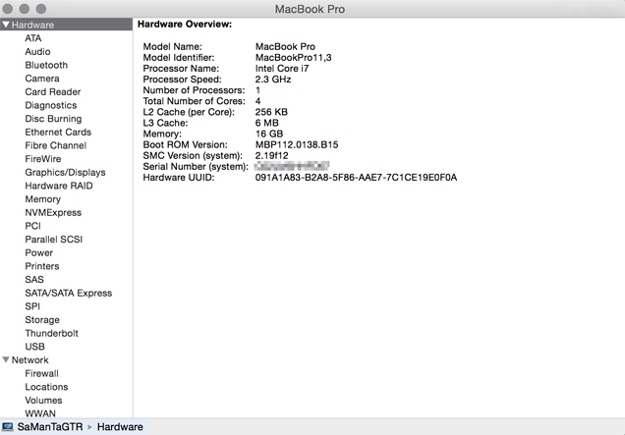Open the Memory sidebar item
Viewport: 625px width, 435px height.
(x=42, y=199)
